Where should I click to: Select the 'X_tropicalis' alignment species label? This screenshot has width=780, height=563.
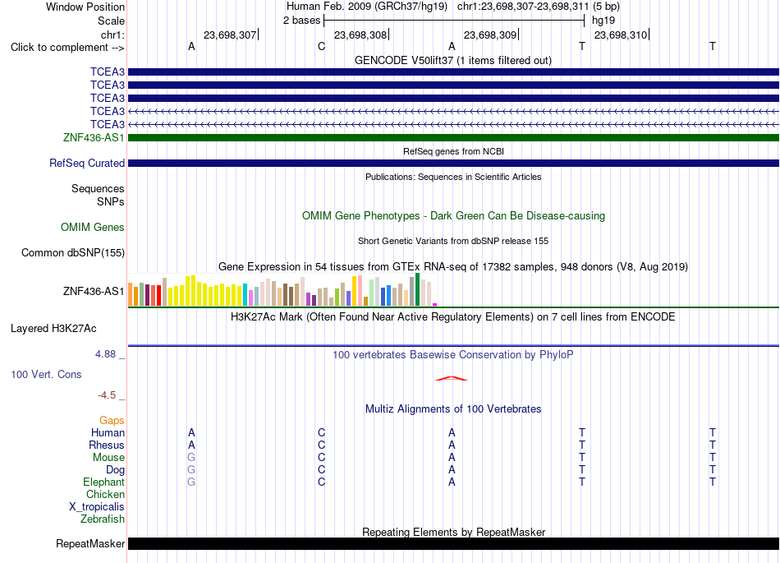[97, 507]
